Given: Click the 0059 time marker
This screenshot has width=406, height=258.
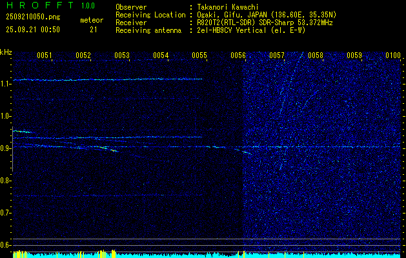Looking at the screenshot, I should pos(354,55).
